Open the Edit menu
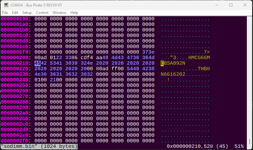The height and width of the screenshot is (150, 253). pos(15,13)
